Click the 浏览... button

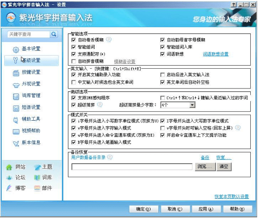click(x=205, y=167)
